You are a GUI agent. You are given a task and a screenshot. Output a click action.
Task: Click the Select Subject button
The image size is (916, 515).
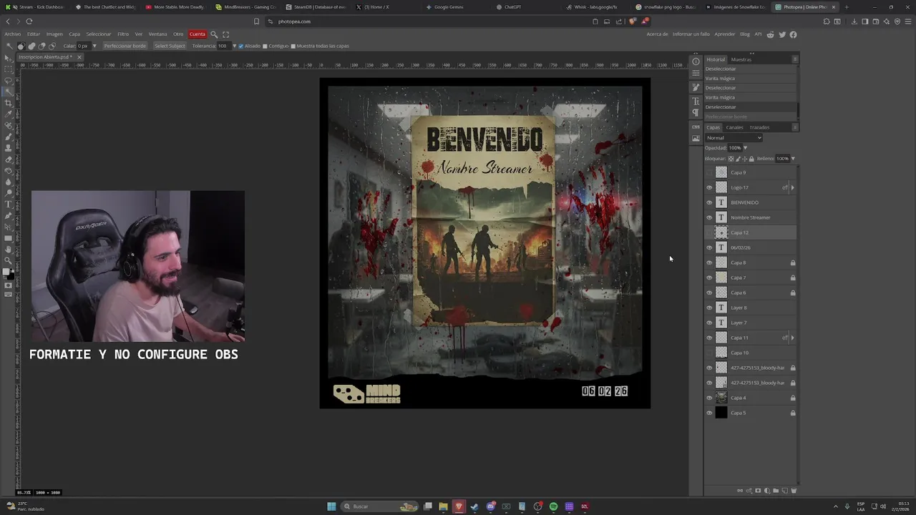[170, 46]
